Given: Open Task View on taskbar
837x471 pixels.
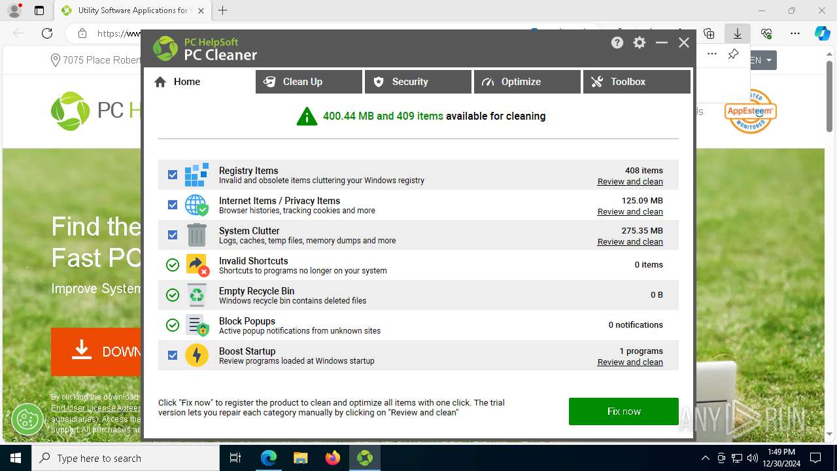Looking at the screenshot, I should coord(235,458).
